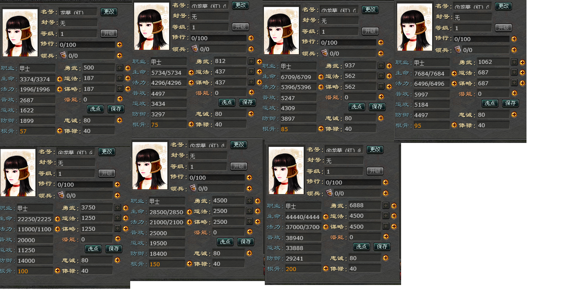Click 洗点 in the panel with 勇武 812
Screen dimensions: 568x306
(227, 102)
